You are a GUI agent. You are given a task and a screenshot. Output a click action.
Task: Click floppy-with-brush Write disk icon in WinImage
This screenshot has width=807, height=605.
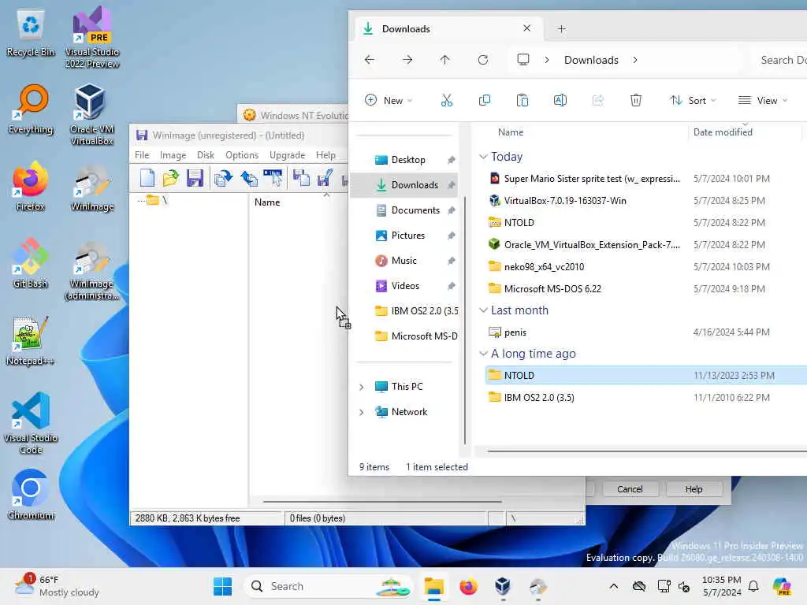pyautogui.click(x=325, y=178)
